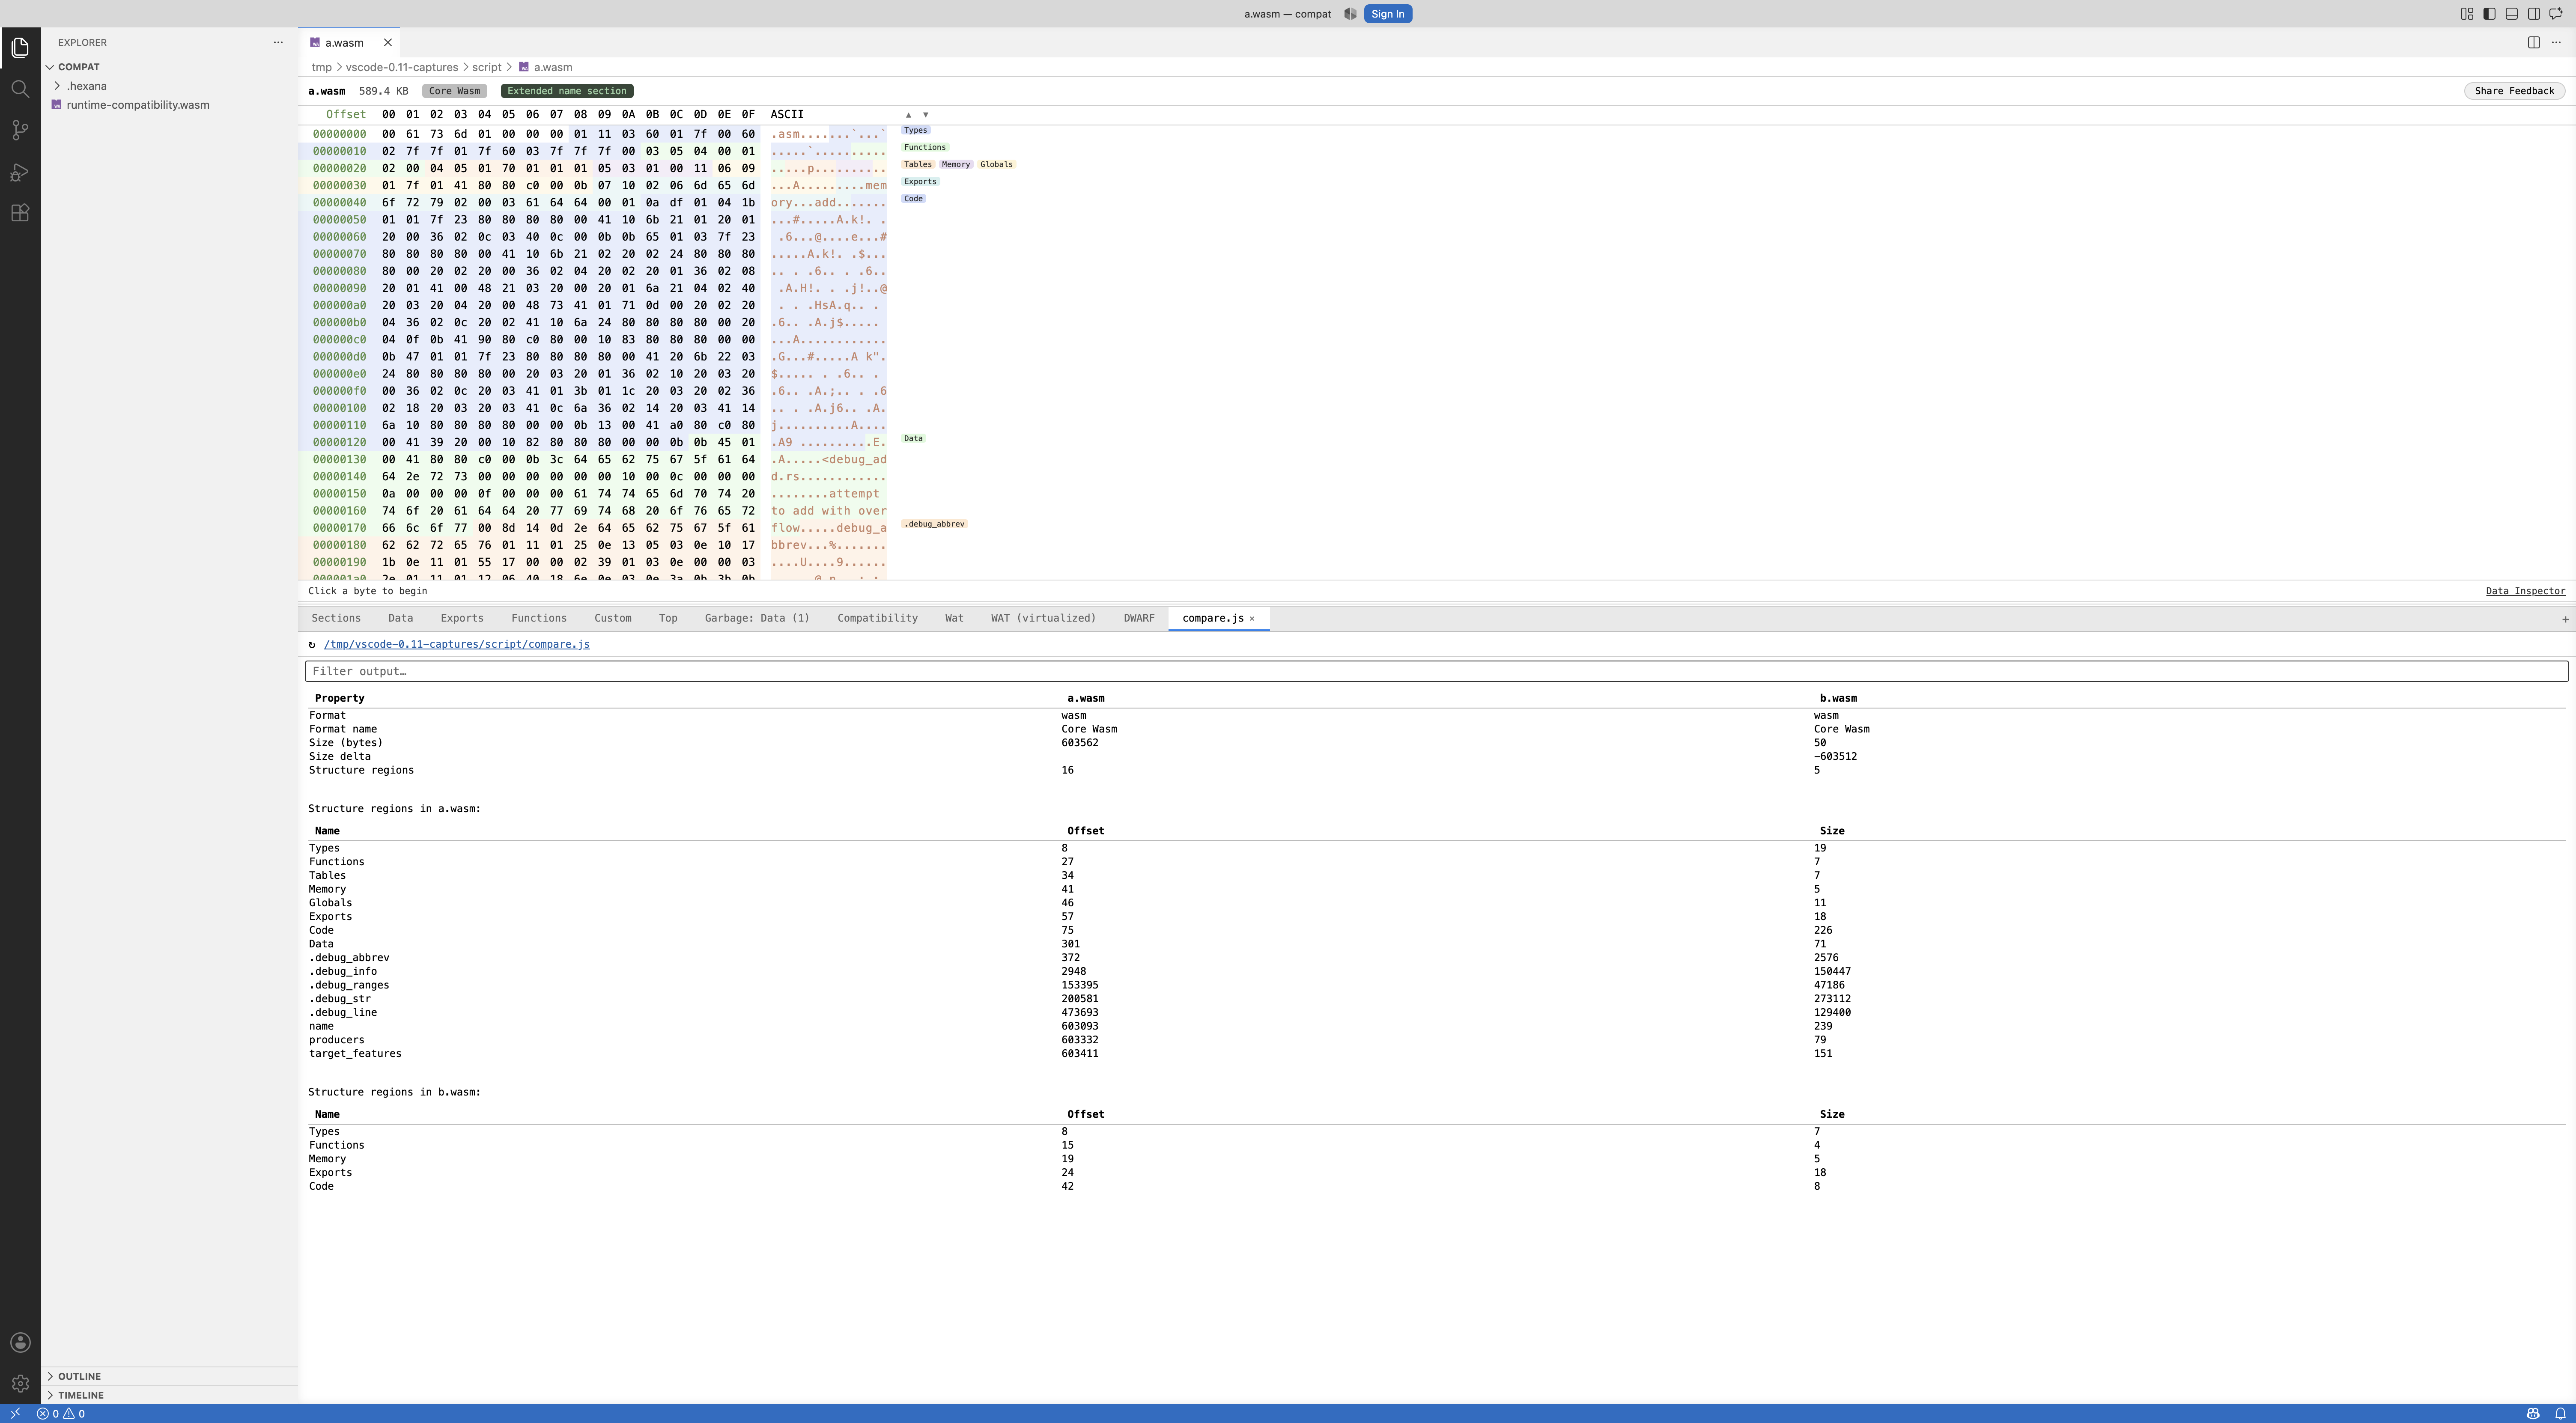
Task: Click the Share Feedback button
Action: coord(2514,91)
